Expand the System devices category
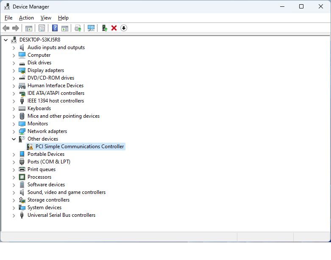Viewport: 331px width, 260px height. tap(14, 208)
